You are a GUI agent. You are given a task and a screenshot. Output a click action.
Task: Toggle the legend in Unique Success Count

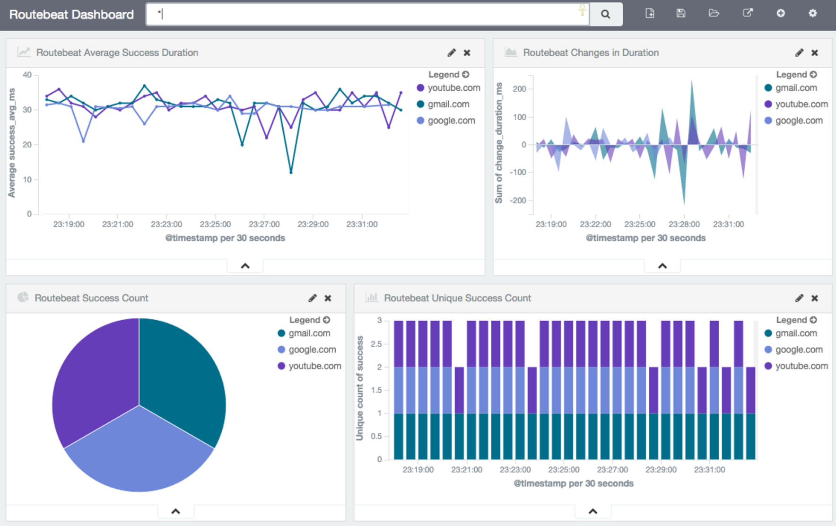click(813, 320)
